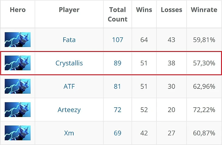Click Fata's total count of 107
Image resolution: width=222 pixels, height=145 pixels.
point(117,40)
